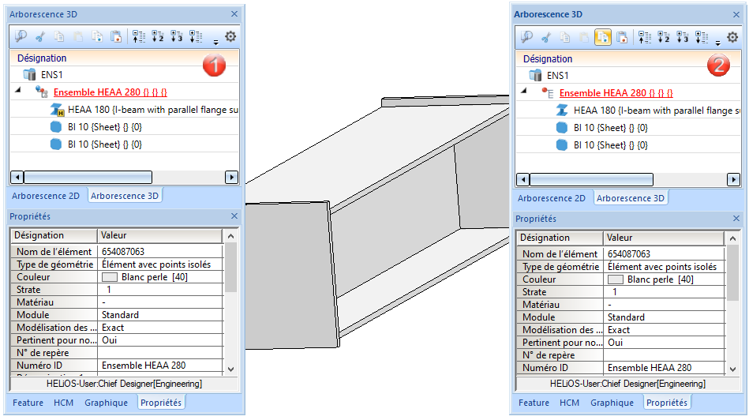Viewport: 749px width, 420px height.
Task: Collapse Ensemble HEAA 280 node in left tree
Action: click(x=18, y=90)
